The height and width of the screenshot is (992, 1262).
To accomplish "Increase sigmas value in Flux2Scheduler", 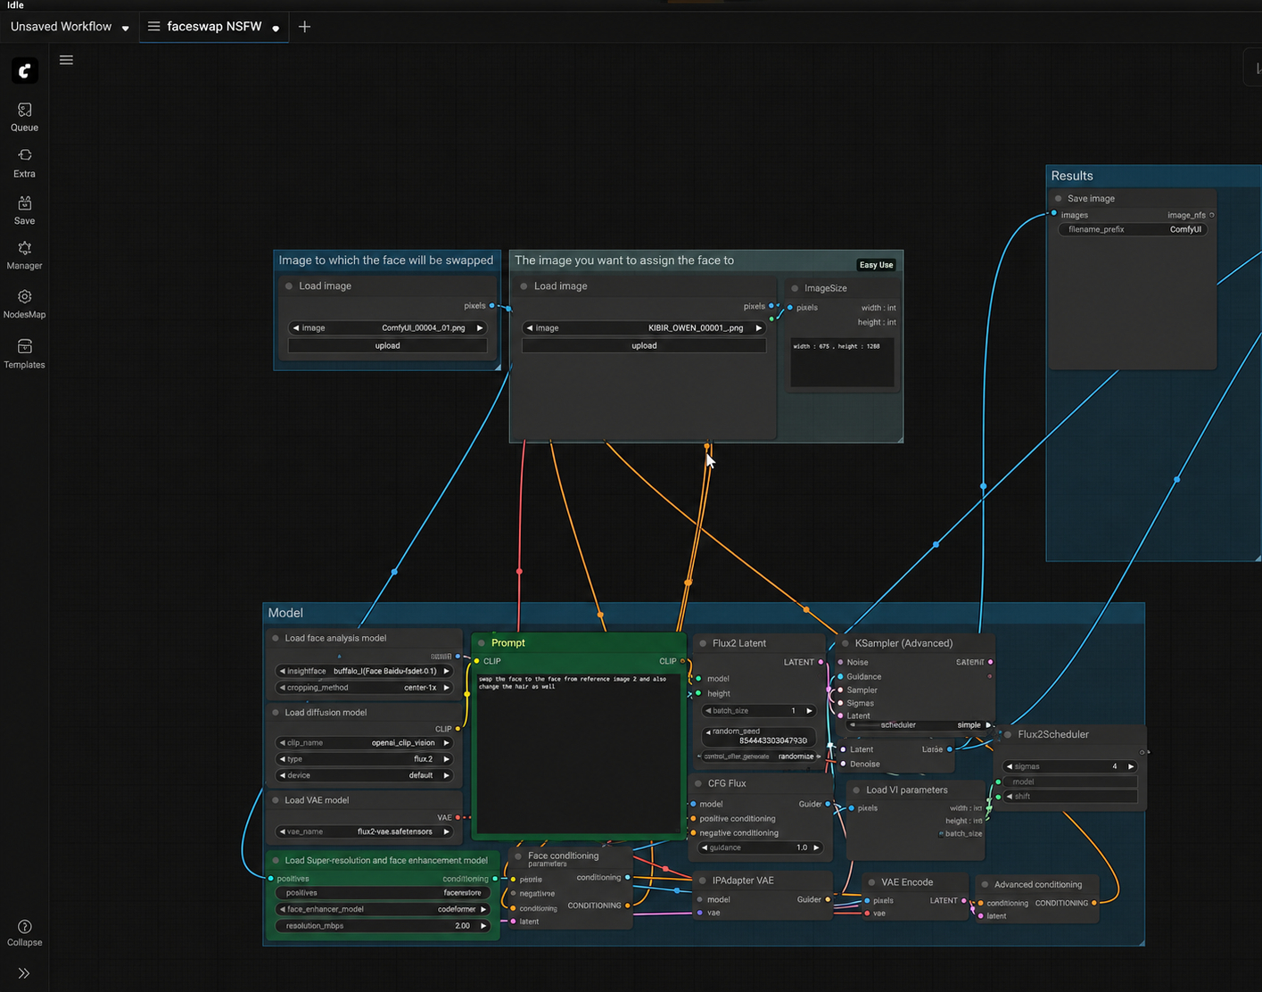I will [1131, 766].
